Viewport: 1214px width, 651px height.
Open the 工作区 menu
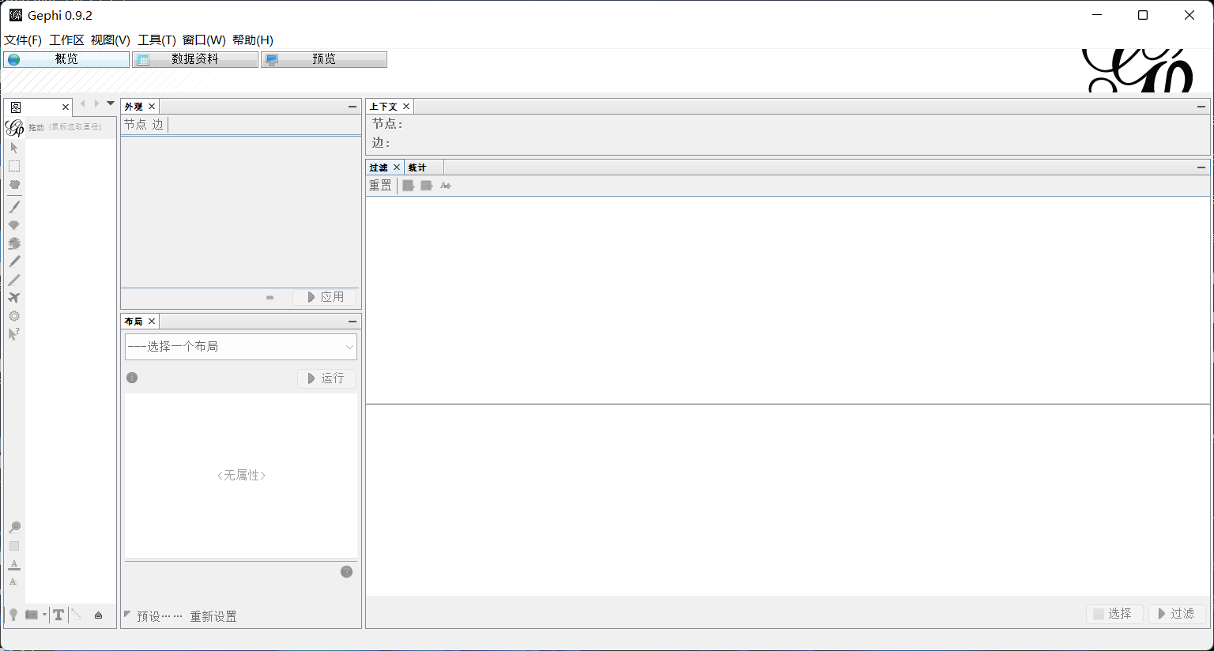pyautogui.click(x=66, y=40)
